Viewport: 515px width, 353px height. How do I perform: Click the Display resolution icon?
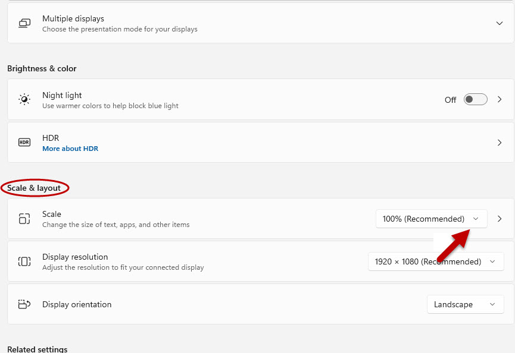[x=24, y=261]
